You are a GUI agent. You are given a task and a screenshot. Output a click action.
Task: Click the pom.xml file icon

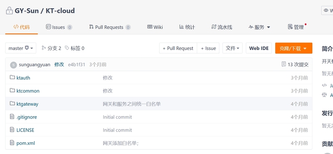(x=12, y=143)
